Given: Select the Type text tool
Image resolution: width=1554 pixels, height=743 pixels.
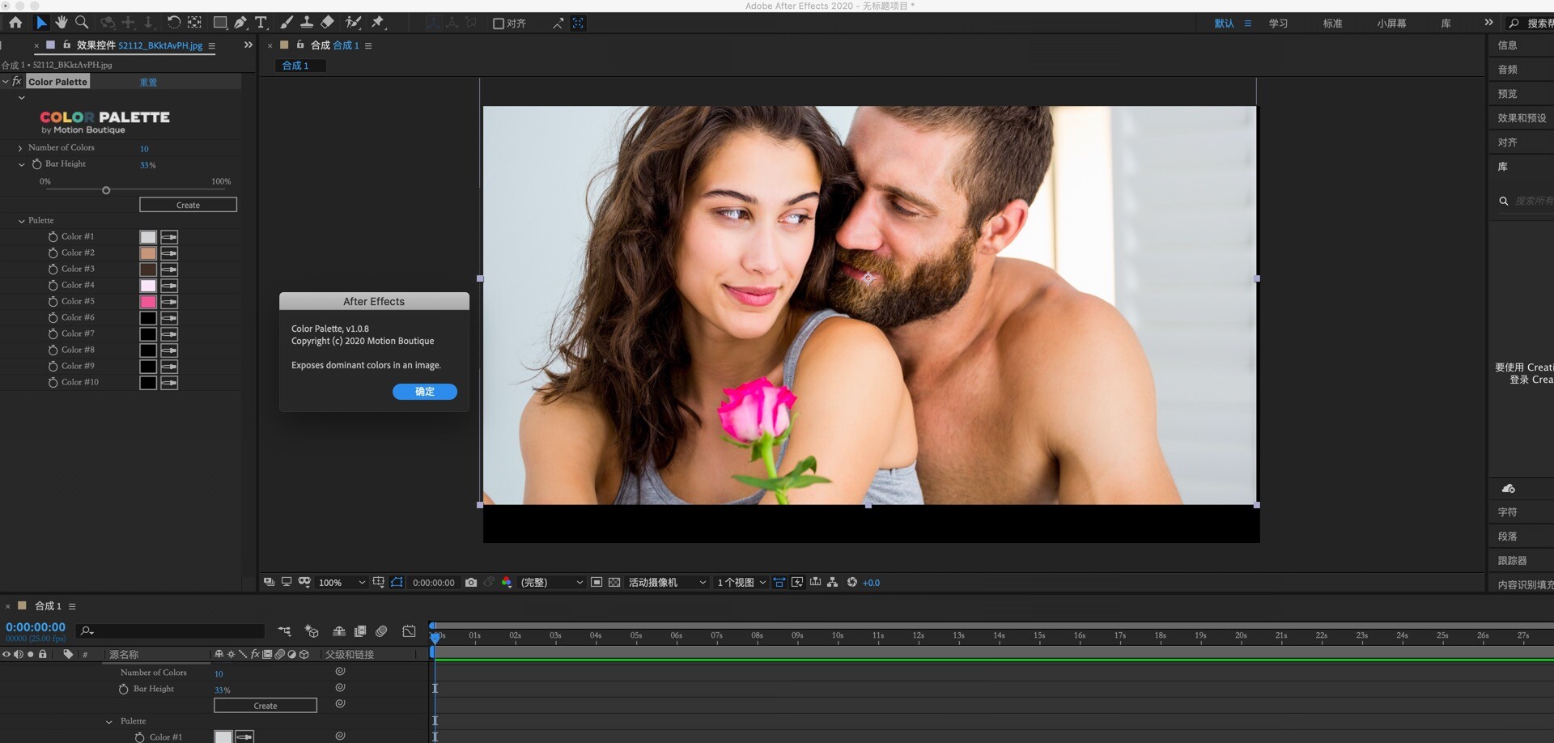Looking at the screenshot, I should click(261, 23).
